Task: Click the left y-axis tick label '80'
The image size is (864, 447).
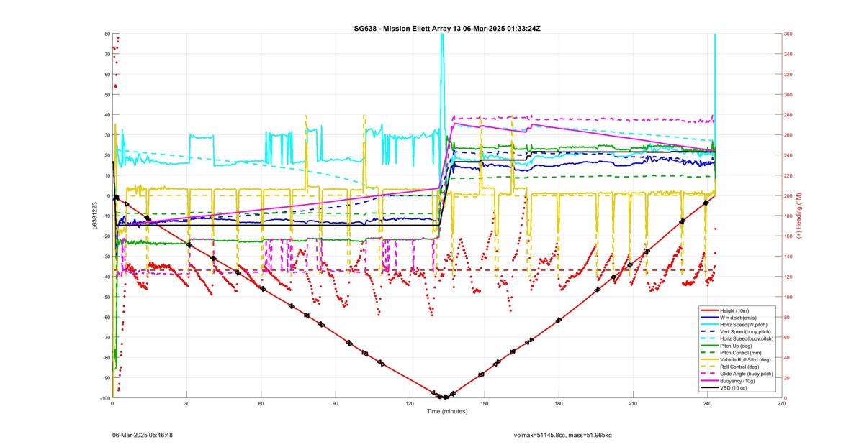Action: click(107, 34)
